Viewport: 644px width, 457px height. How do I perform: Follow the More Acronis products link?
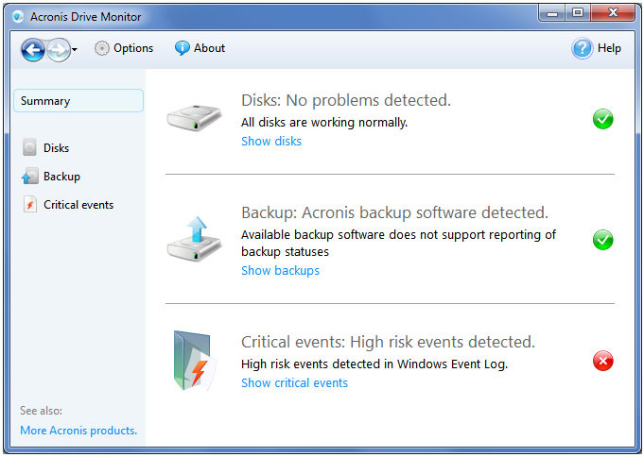78,431
